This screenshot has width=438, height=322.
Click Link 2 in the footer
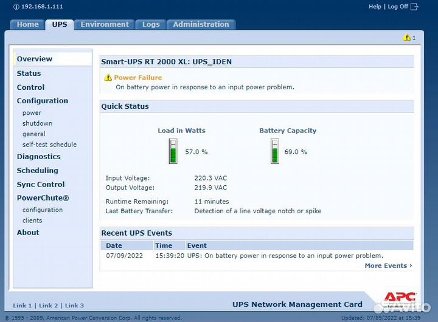coord(49,306)
